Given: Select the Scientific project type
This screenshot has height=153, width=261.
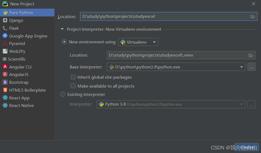Looking at the screenshot, I should 17,59.
